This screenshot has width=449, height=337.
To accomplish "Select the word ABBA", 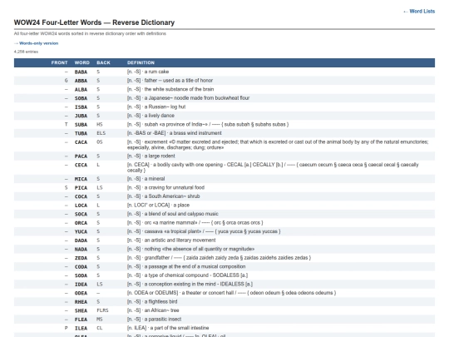I will coord(81,81).
